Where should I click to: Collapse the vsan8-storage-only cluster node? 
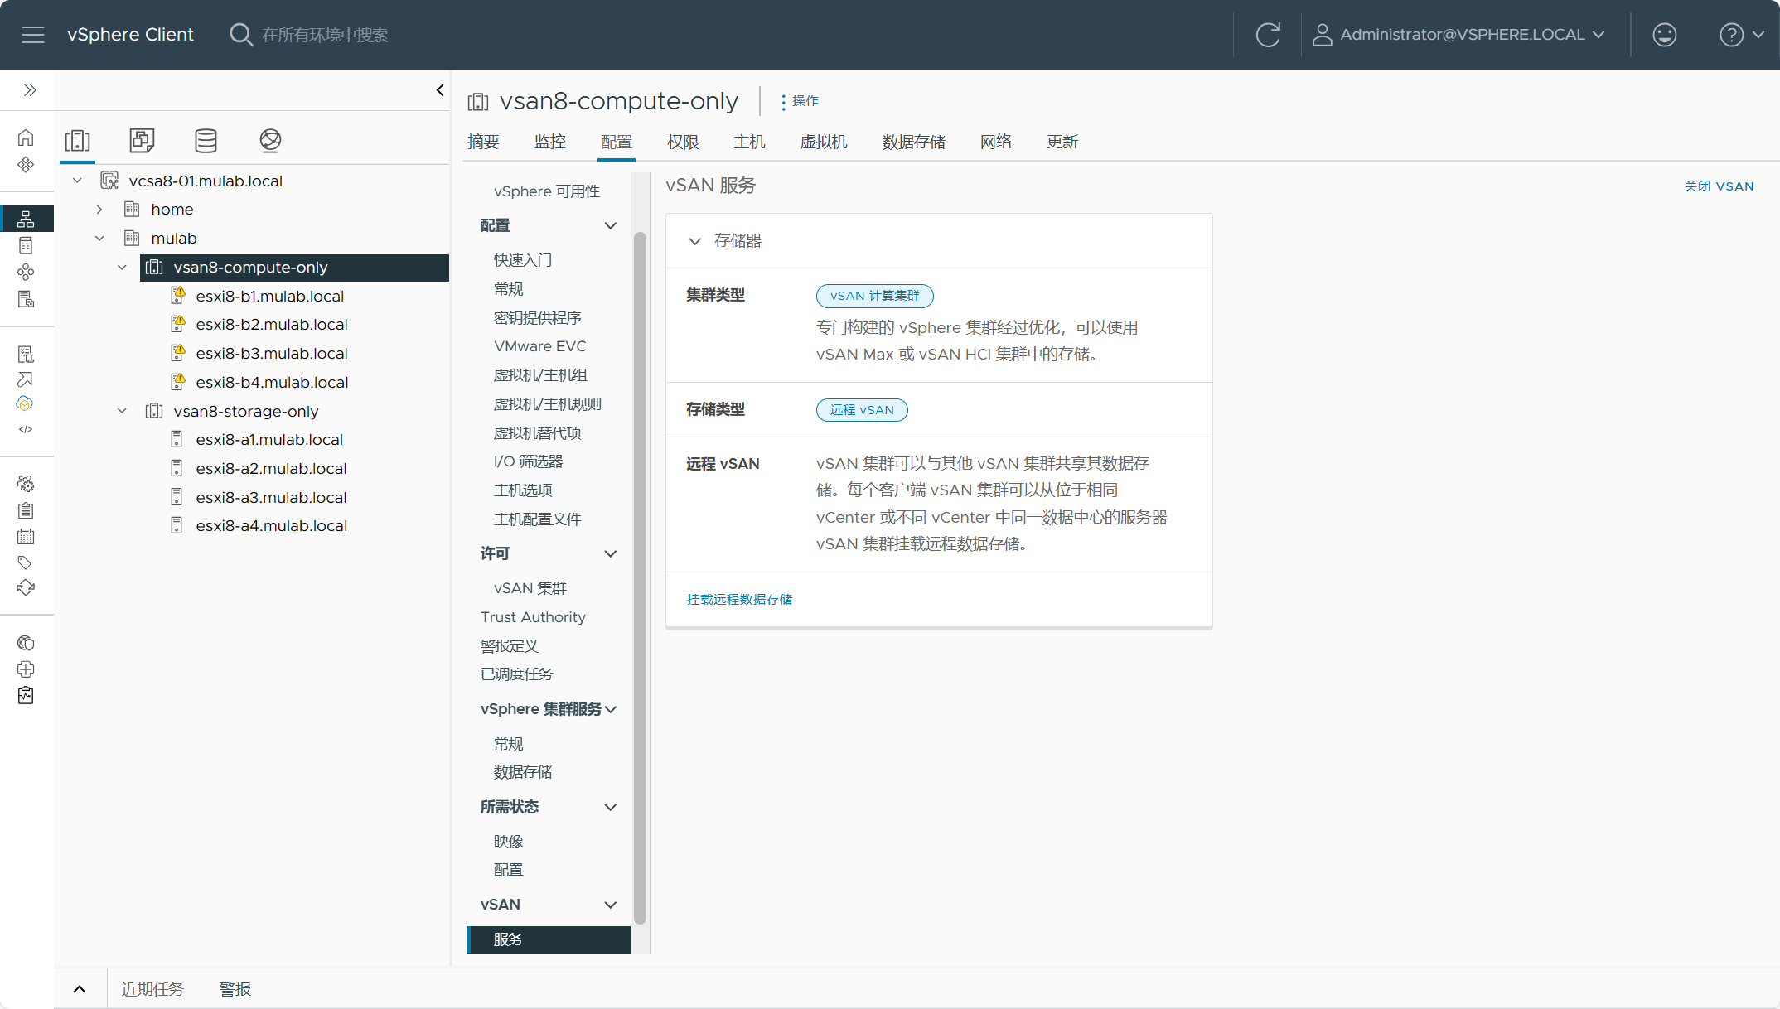pyautogui.click(x=122, y=411)
